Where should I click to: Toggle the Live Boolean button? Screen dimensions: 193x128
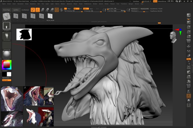[25, 10]
